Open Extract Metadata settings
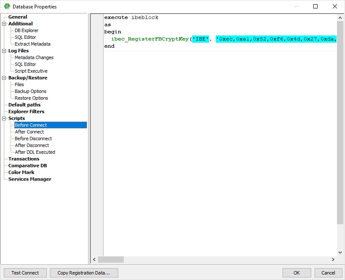The height and width of the screenshot is (280, 345). click(33, 44)
